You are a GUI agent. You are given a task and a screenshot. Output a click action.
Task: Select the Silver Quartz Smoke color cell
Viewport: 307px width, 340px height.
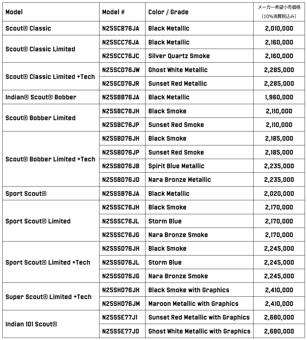[x=199, y=56]
